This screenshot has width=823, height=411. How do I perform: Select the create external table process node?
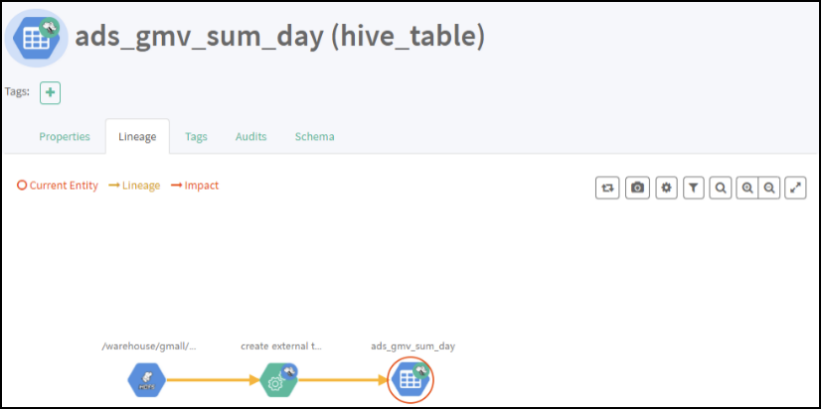tap(278, 378)
